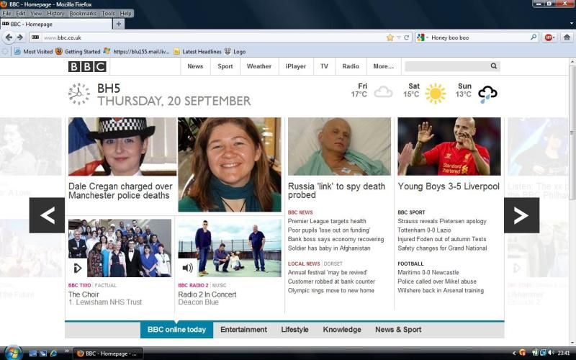This screenshot has height=360, width=576.
Task: Open the Bookmarks menu
Action: point(83,13)
